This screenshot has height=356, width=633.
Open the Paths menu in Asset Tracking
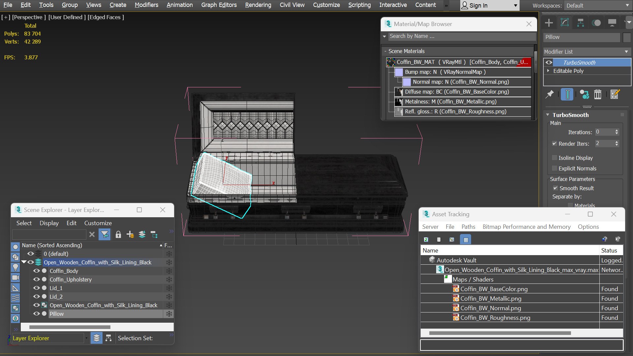click(x=468, y=227)
